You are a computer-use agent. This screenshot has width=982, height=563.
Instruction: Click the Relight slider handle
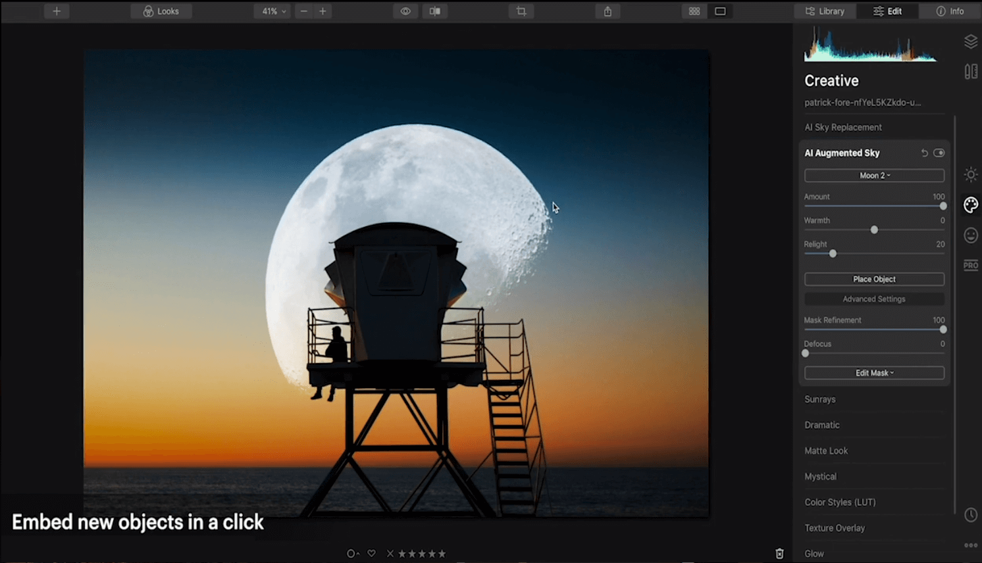coord(833,253)
